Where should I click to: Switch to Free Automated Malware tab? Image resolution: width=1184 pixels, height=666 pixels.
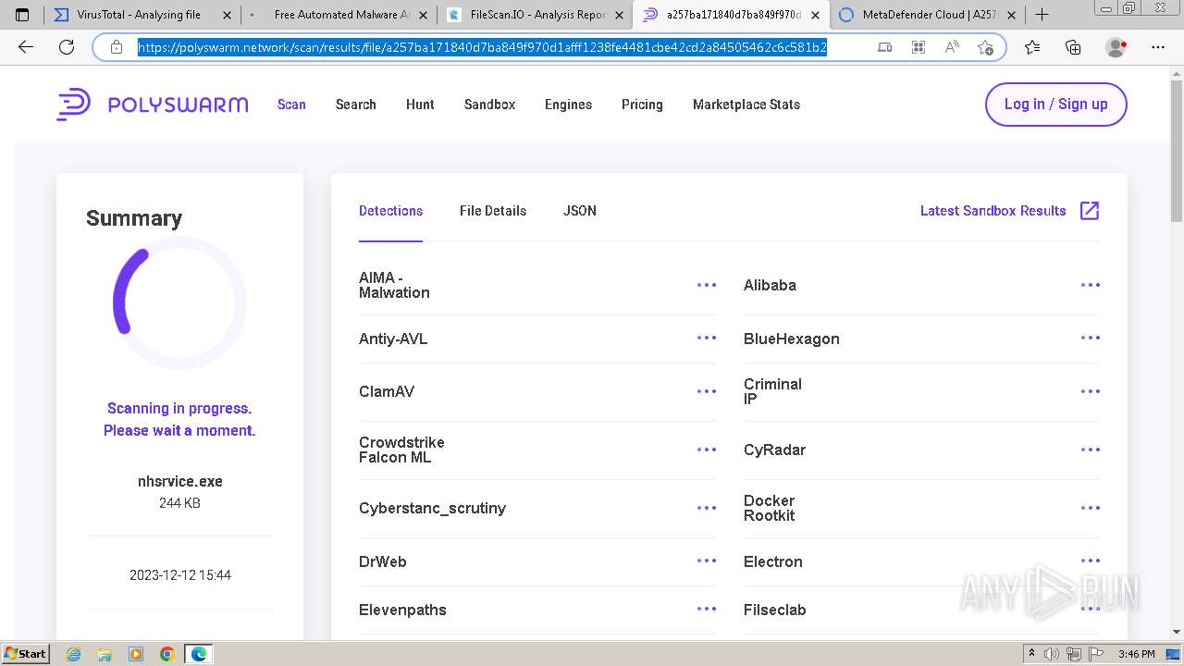pyautogui.click(x=339, y=15)
